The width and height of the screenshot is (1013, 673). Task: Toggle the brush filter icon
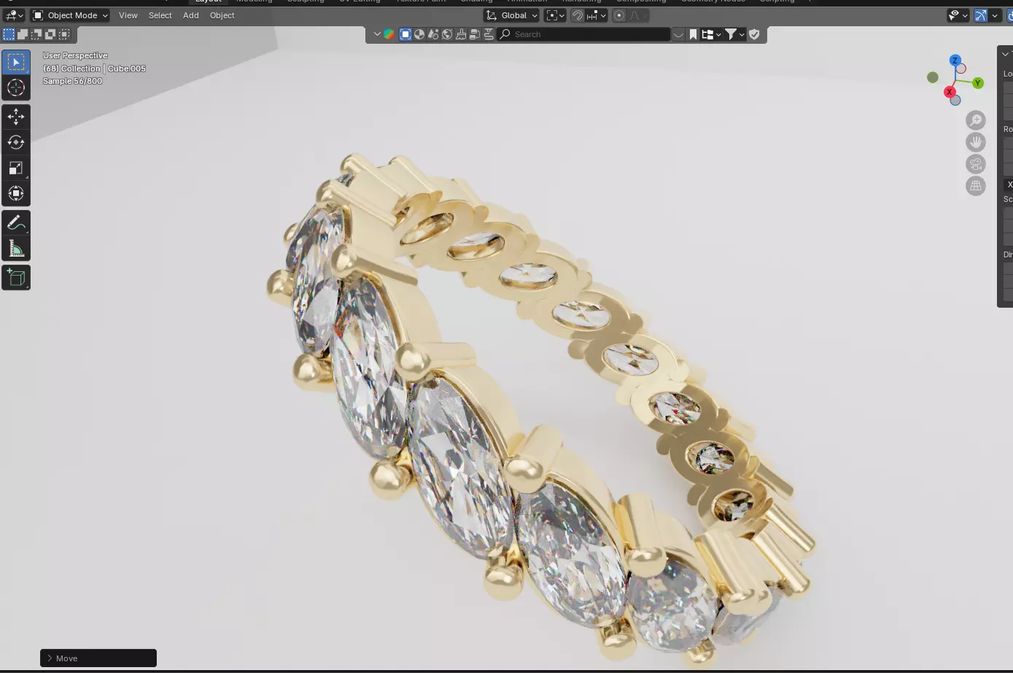tap(461, 34)
